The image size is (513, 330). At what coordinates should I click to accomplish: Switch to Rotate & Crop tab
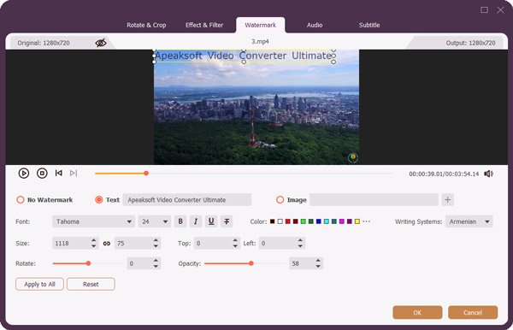pos(146,25)
